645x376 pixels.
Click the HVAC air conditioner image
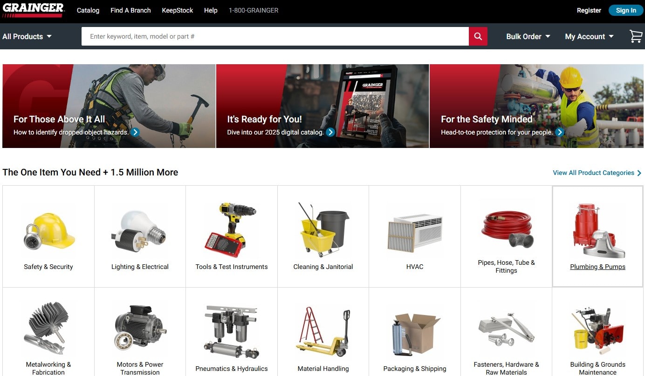click(415, 233)
